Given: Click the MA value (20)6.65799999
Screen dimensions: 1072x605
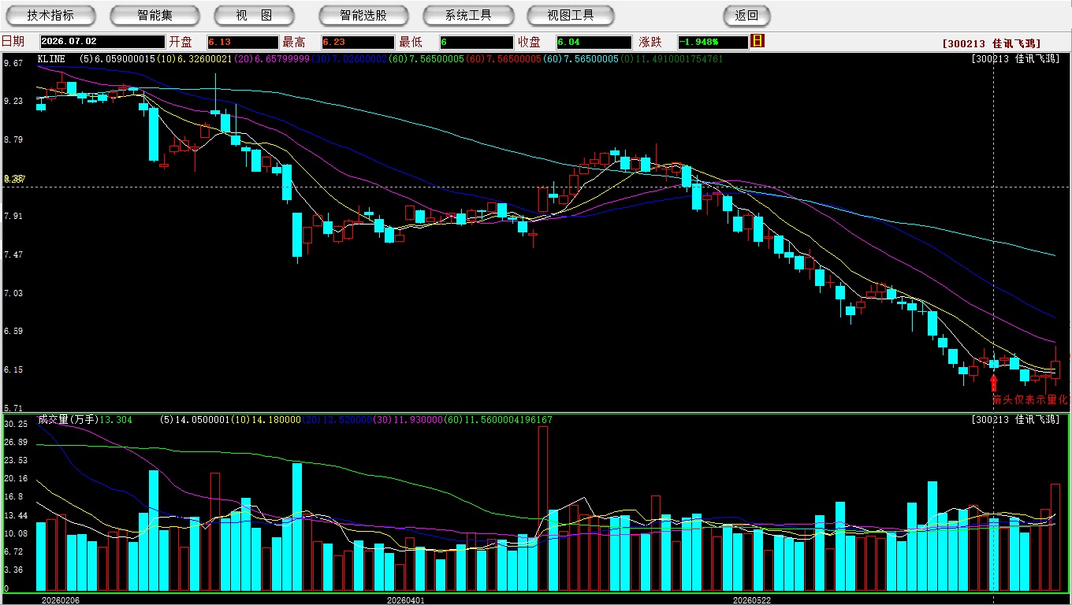Looking at the screenshot, I should tap(271, 59).
